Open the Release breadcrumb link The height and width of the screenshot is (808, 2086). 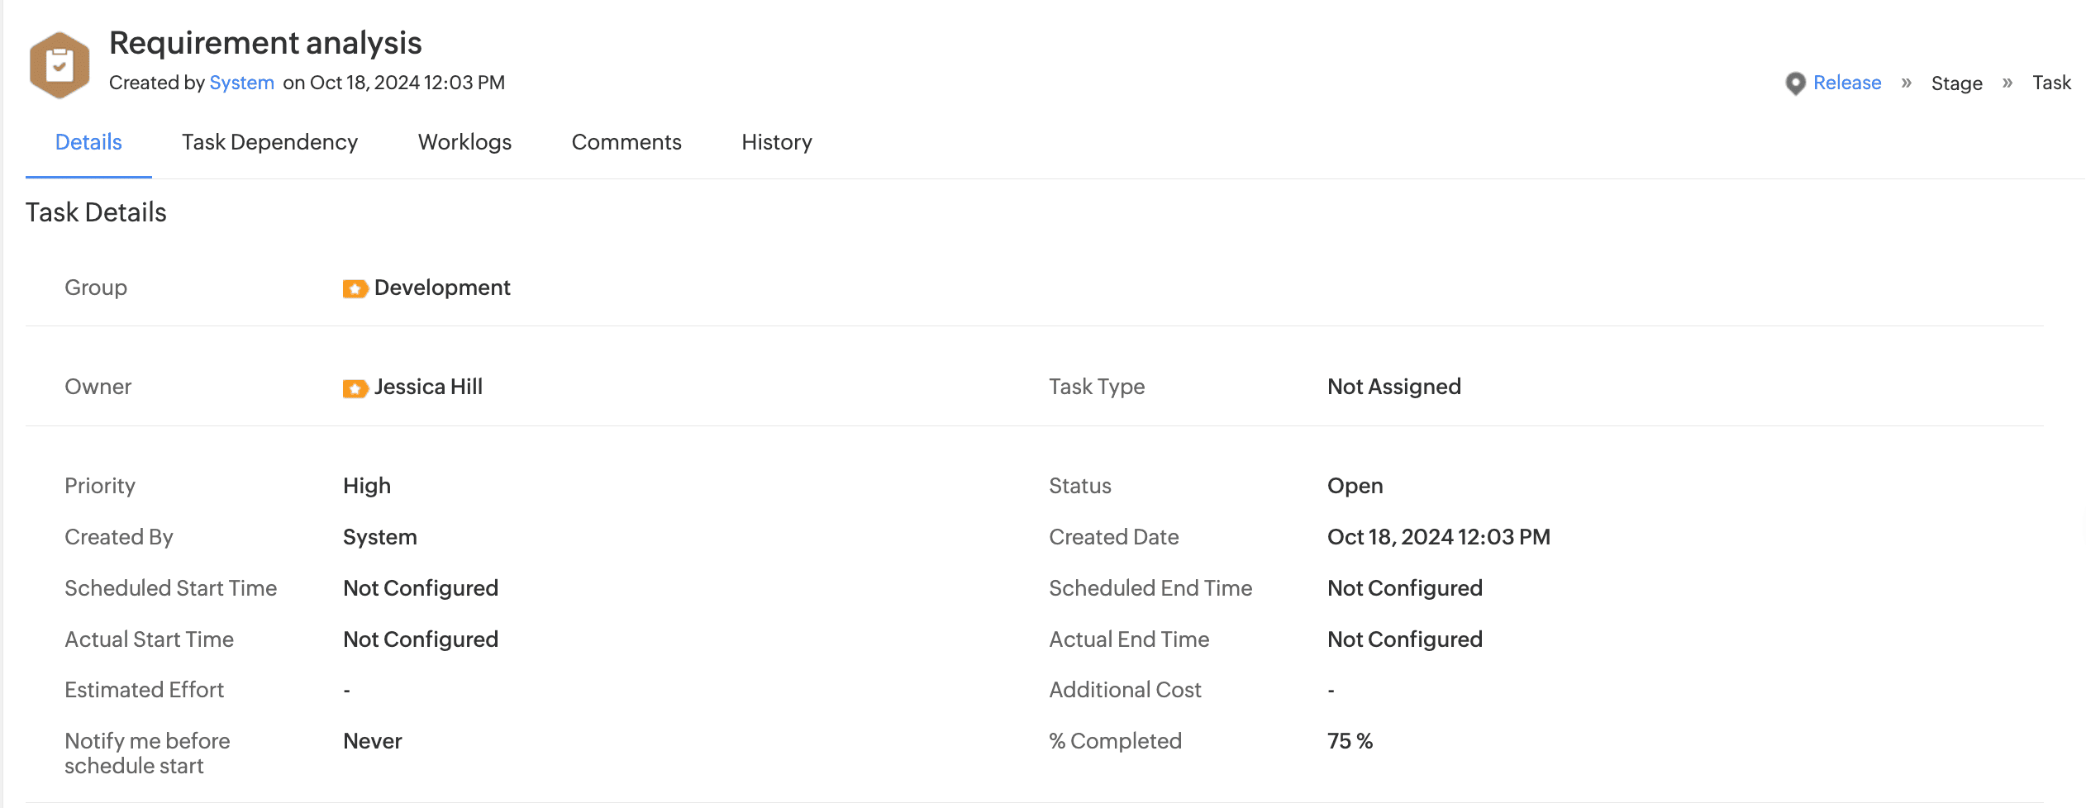tap(1846, 83)
